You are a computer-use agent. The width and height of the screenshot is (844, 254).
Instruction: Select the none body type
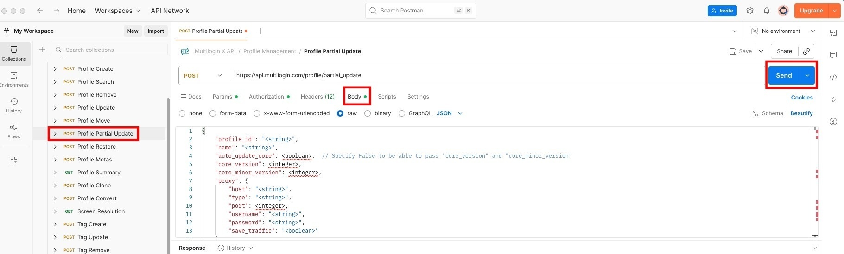[182, 113]
